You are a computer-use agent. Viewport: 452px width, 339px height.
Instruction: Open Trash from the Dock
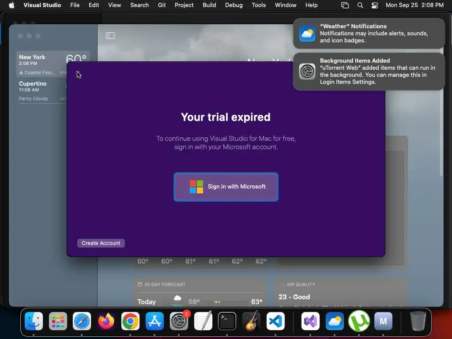[418, 321]
